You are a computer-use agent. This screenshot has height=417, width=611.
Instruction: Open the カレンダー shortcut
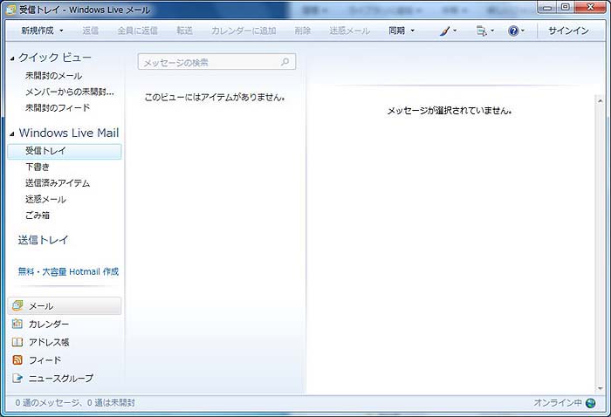(48, 325)
